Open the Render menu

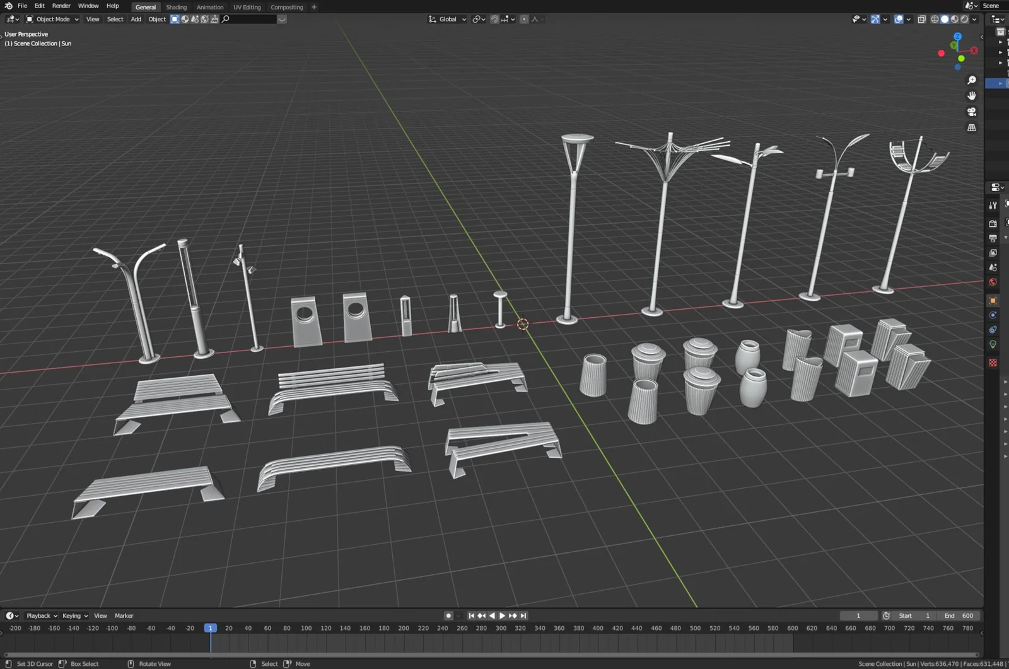click(61, 6)
